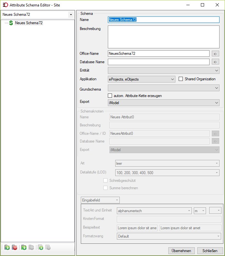
Task: Click the first Beispieltext field
Action: [x=137, y=228]
